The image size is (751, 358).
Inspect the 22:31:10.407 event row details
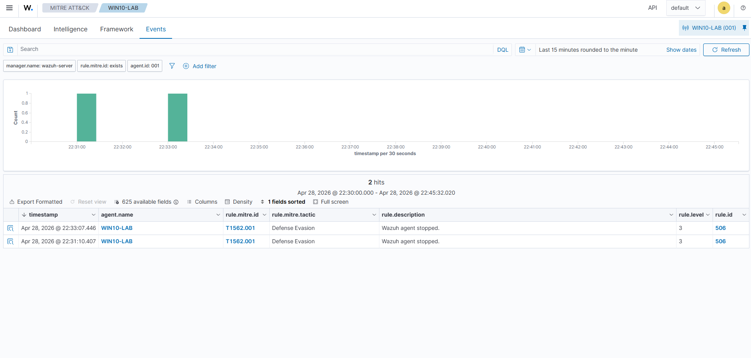pyautogui.click(x=11, y=241)
